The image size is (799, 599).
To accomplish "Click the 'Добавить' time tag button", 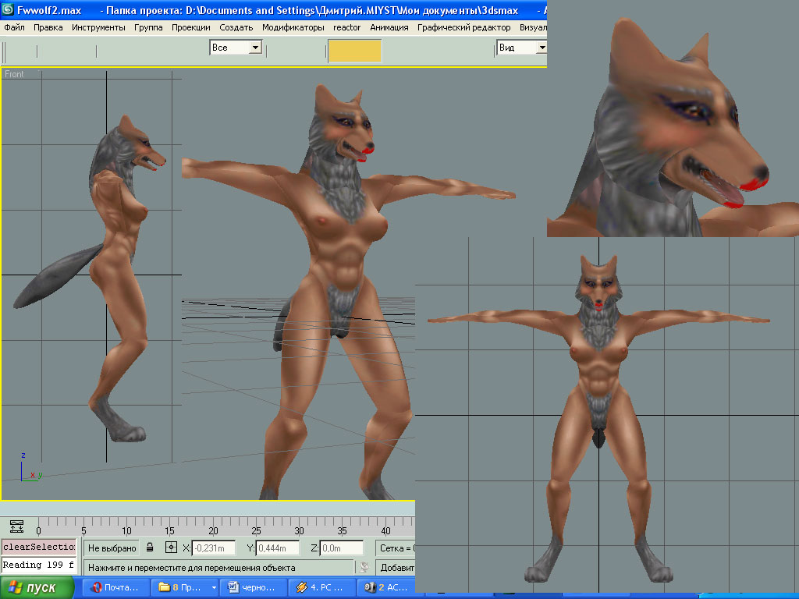I will (x=396, y=567).
